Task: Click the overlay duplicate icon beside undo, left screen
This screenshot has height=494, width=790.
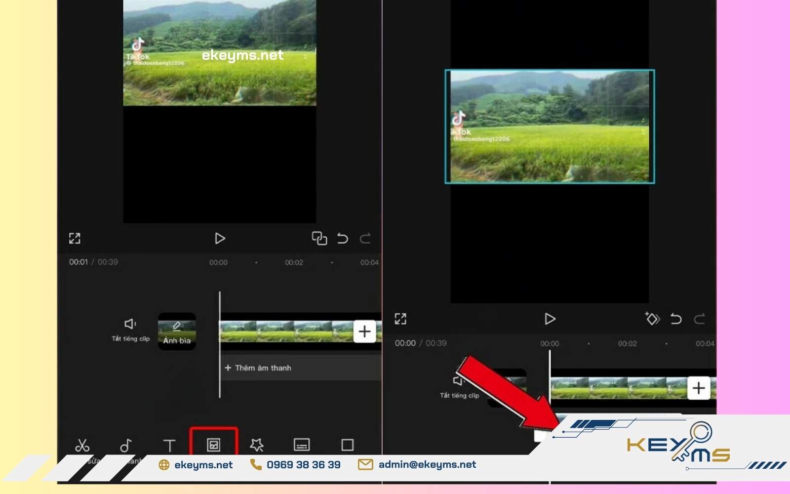Action: [319, 239]
